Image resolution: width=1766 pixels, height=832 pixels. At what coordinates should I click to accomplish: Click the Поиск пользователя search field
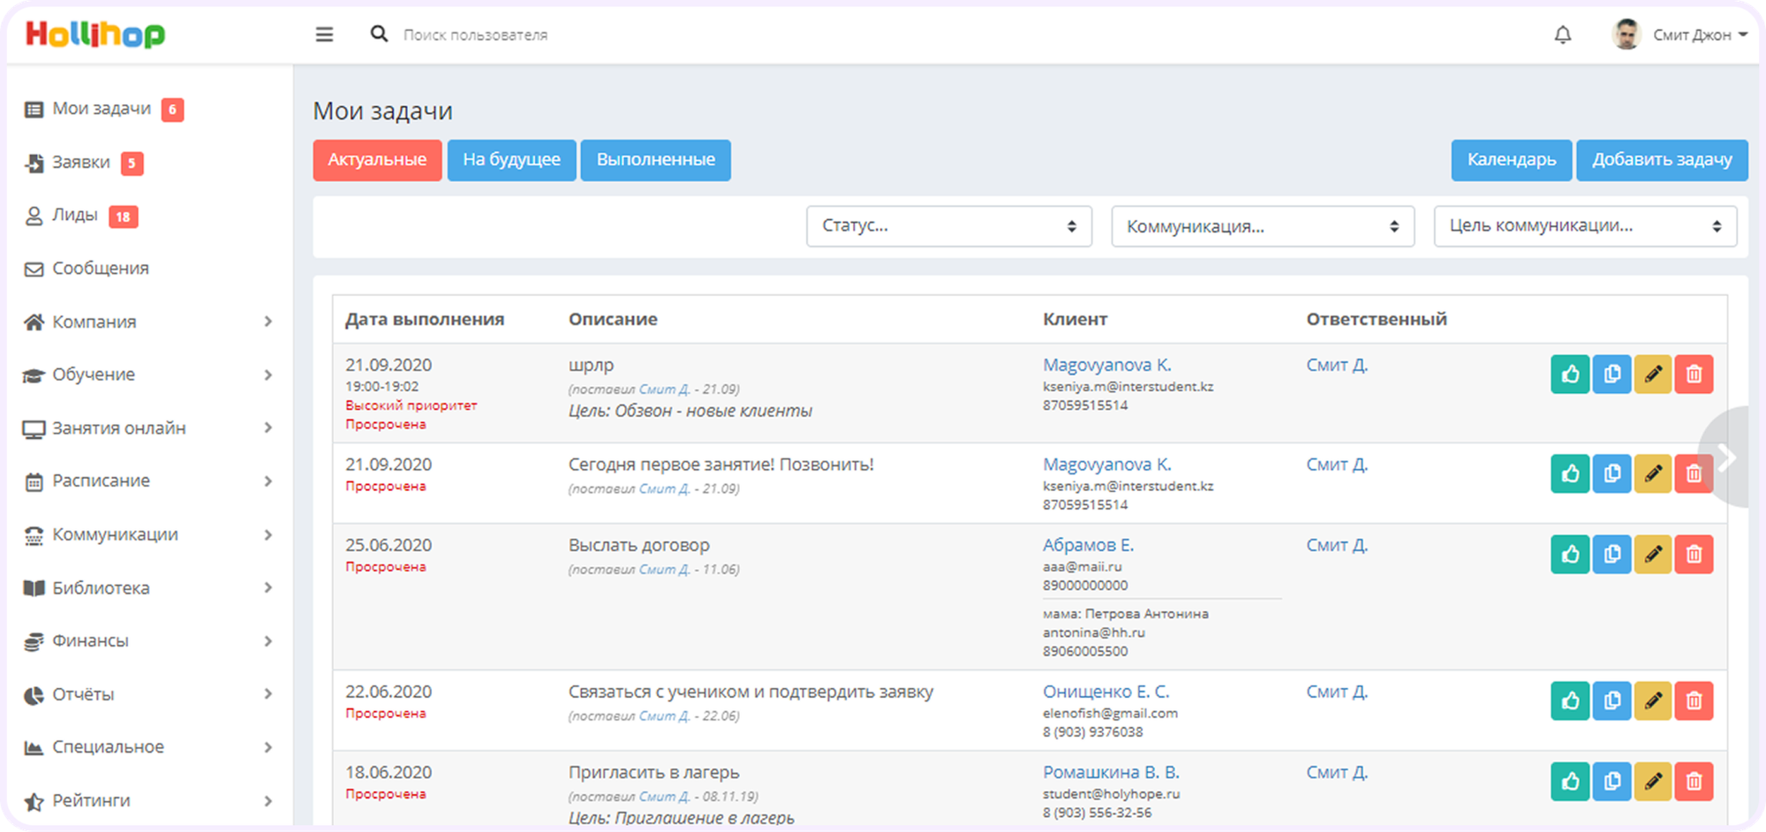475,34
